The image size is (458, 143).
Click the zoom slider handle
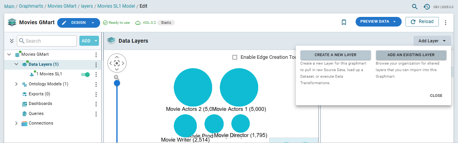117,83
